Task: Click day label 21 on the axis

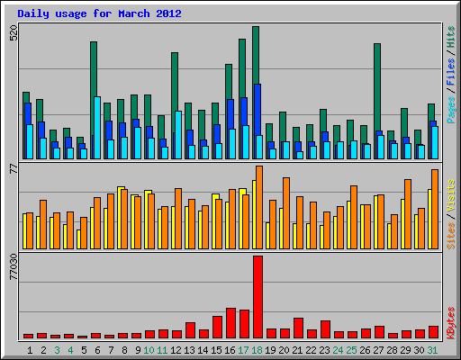Action: point(297,350)
